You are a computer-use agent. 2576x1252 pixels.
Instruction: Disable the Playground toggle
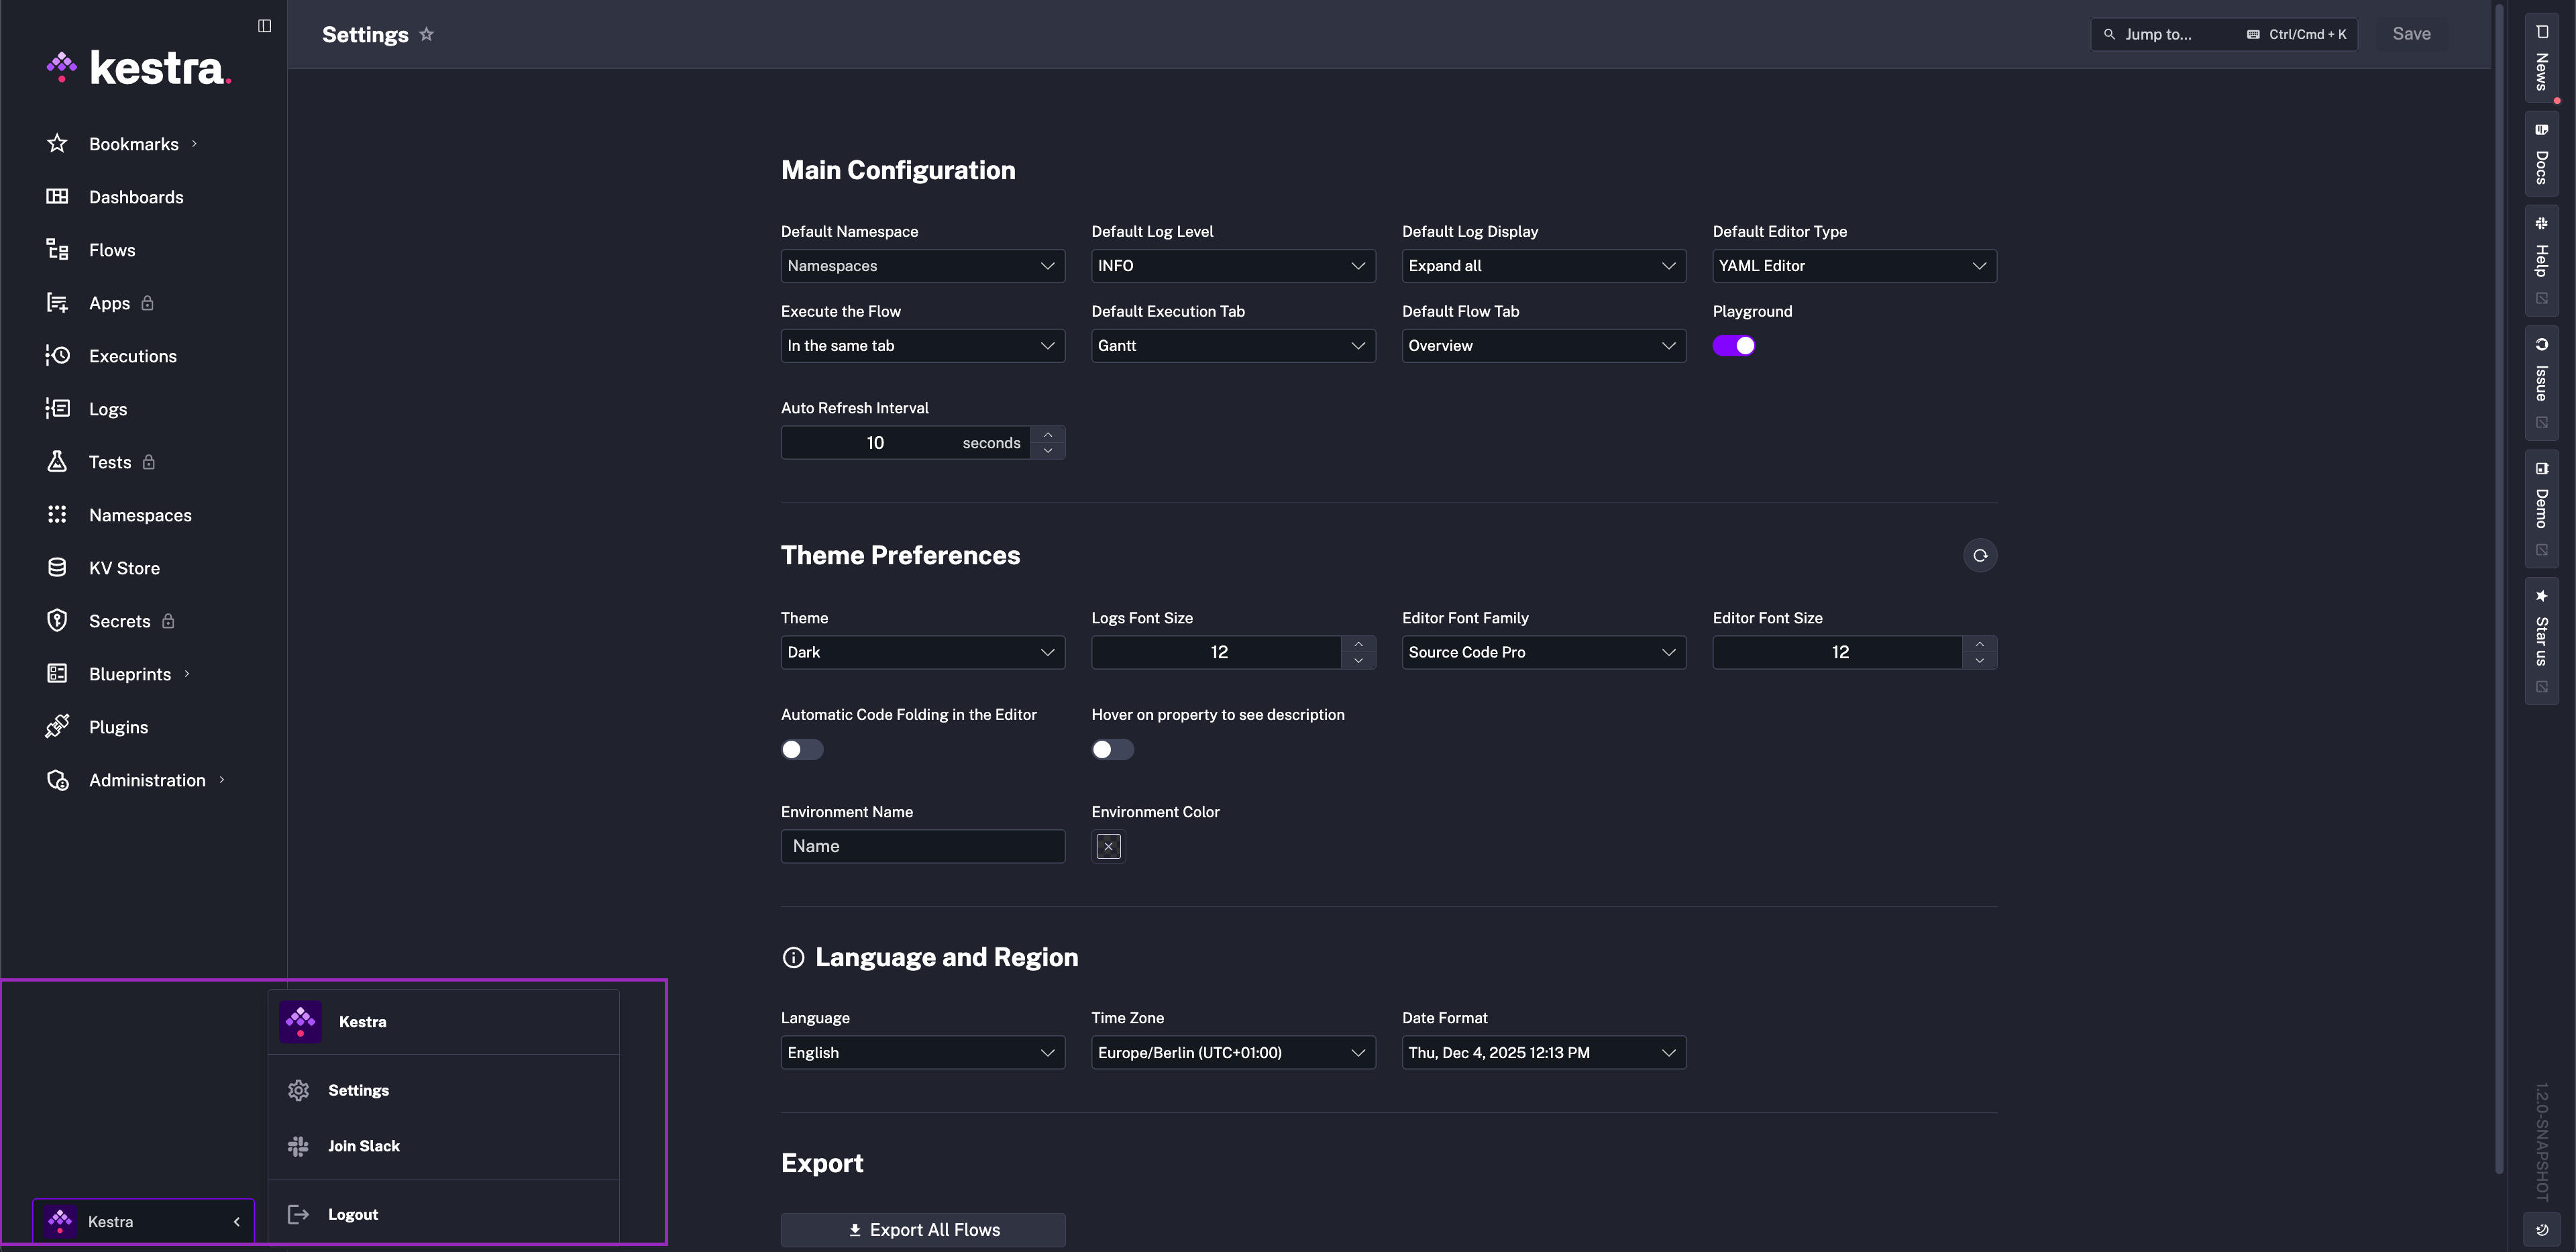click(1734, 345)
